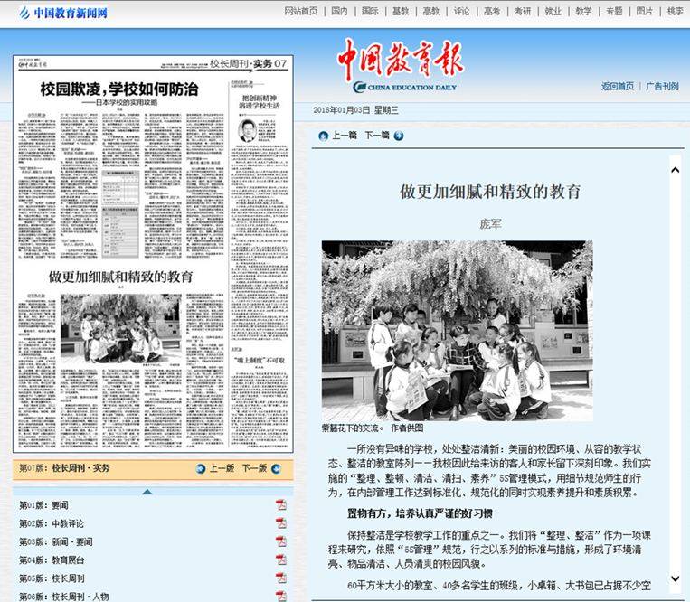Click the newspaper page preview thumbnail

click(x=153, y=253)
